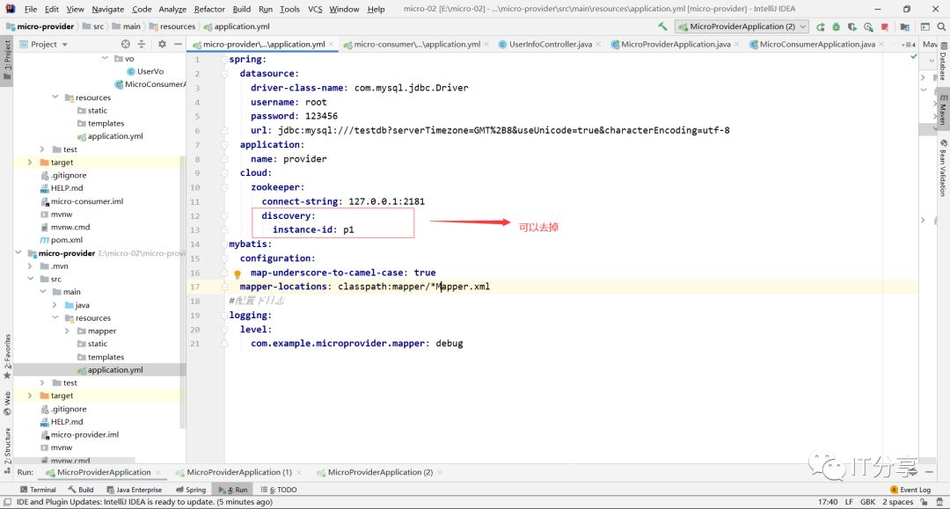Screen dimensions: 950x509
Task: Start debugging with the green bug icon
Action: pyautogui.click(x=837, y=26)
